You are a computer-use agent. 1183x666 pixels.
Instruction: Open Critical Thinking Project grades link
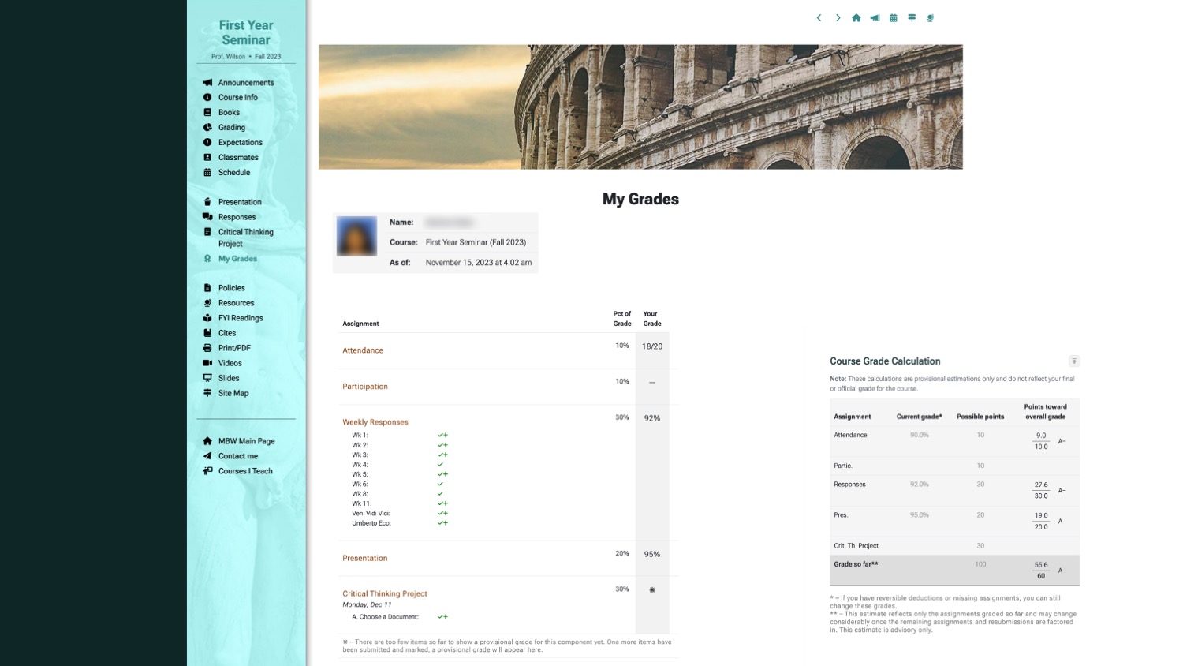pos(384,593)
